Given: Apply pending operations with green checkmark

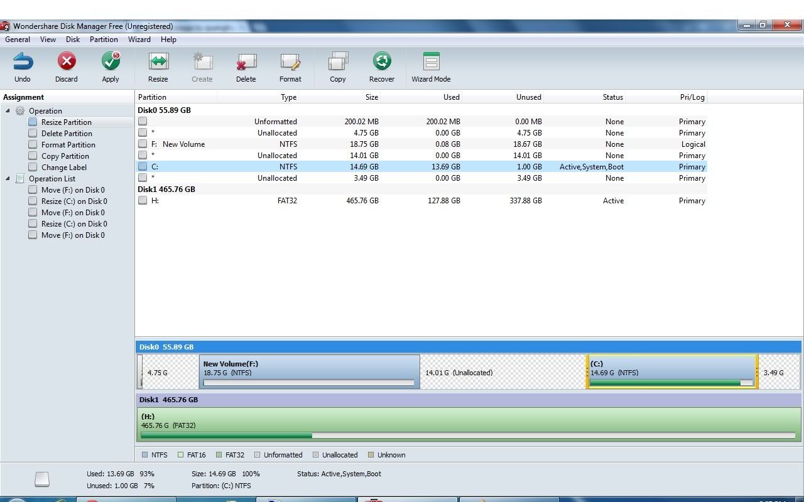Looking at the screenshot, I should 111,61.
